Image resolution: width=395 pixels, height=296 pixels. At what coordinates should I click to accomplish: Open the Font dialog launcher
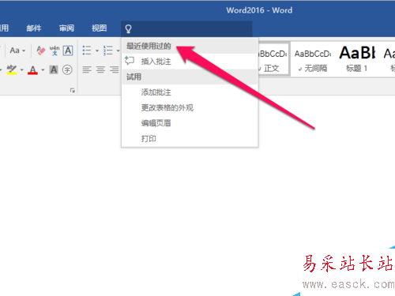tap(73, 90)
